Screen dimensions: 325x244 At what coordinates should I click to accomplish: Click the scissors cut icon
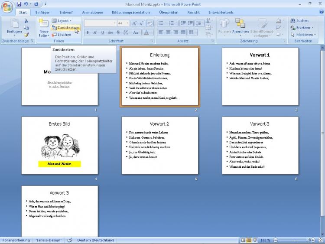26,20
